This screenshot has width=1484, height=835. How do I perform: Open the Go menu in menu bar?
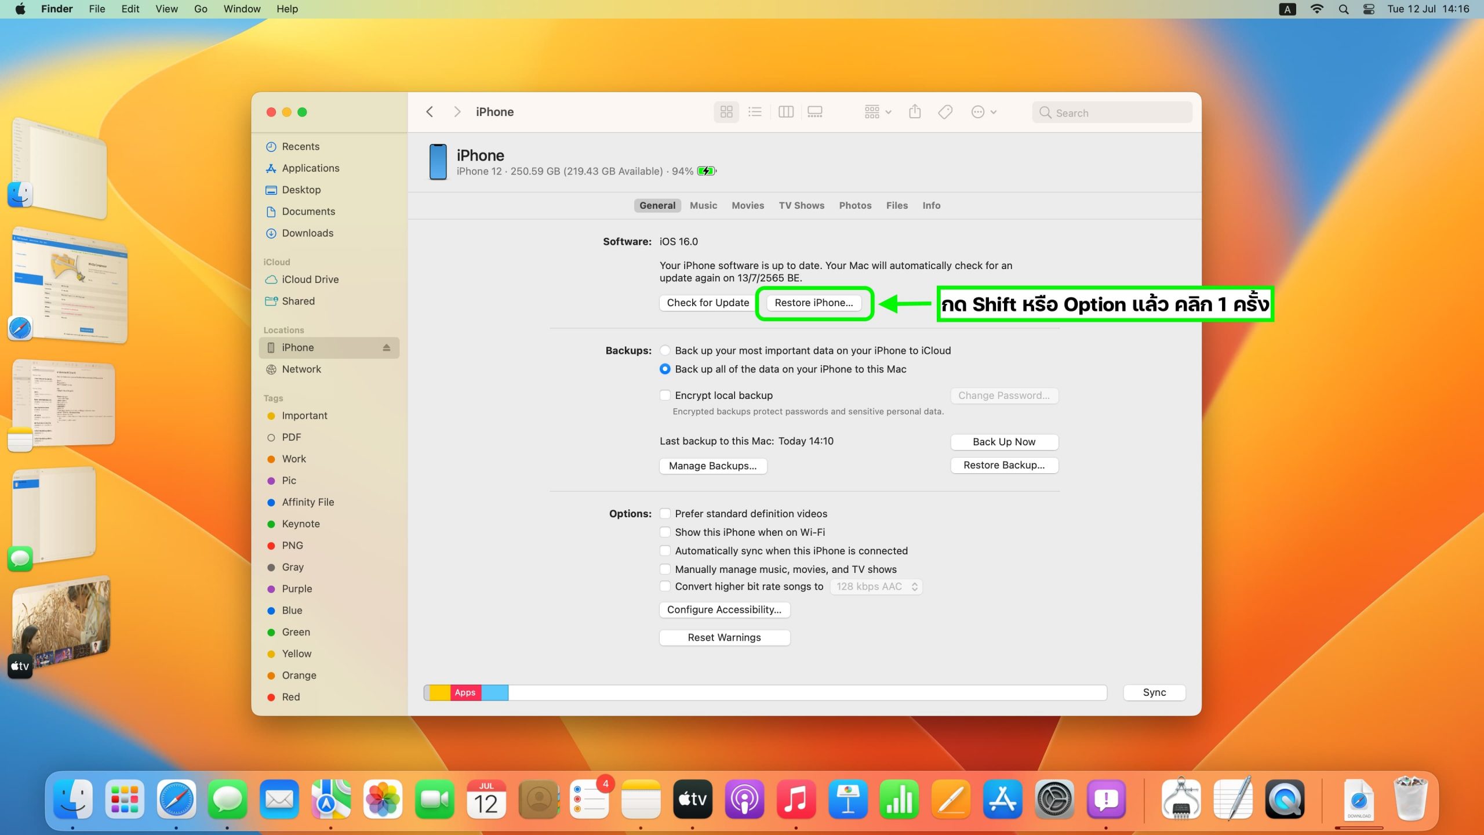pyautogui.click(x=201, y=9)
